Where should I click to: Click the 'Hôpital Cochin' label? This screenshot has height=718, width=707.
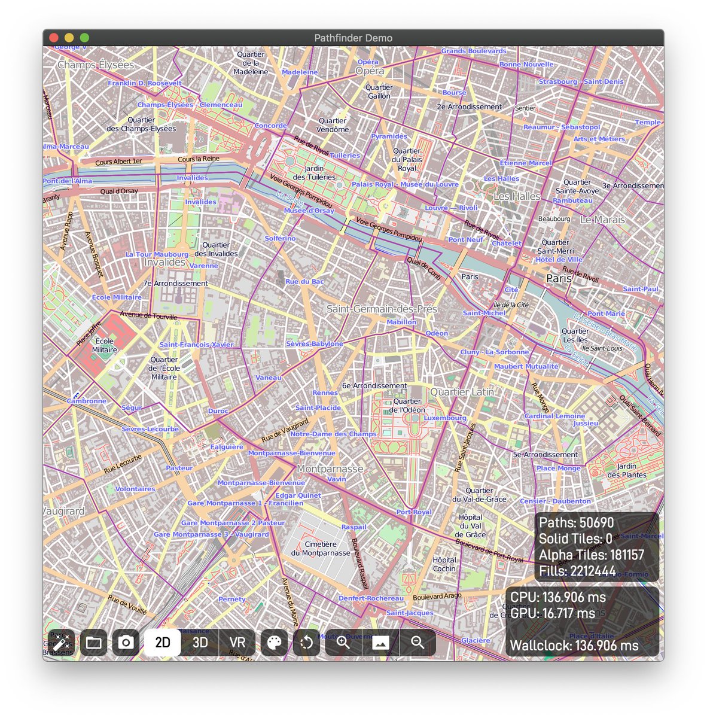coord(444,564)
